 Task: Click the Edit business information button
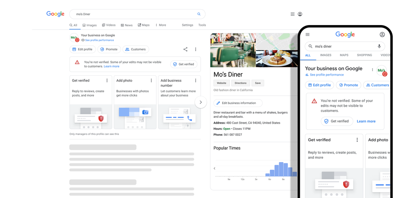(x=238, y=103)
